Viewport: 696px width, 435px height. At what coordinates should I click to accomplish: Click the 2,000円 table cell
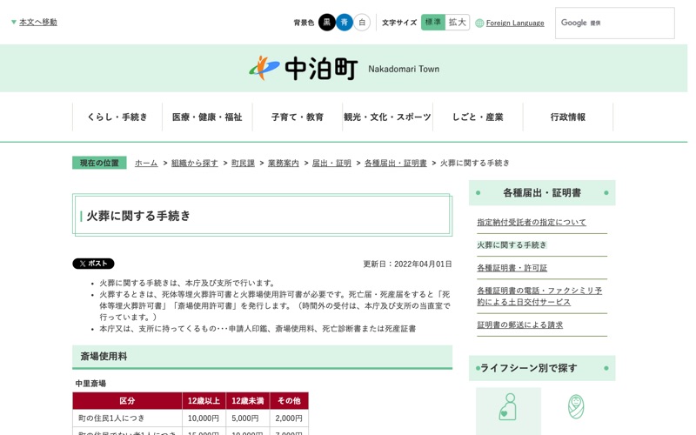pos(289,418)
